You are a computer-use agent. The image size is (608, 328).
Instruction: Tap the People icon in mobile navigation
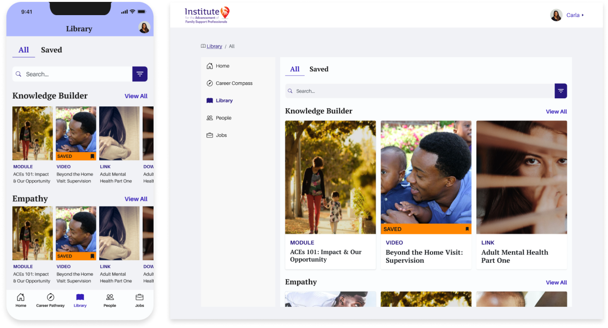point(110,298)
